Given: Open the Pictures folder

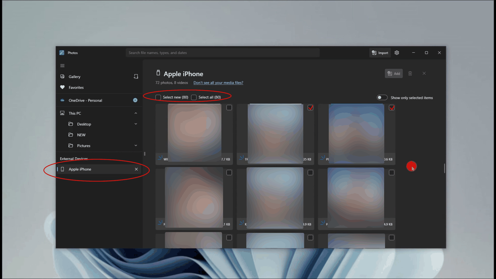Looking at the screenshot, I should pyautogui.click(x=84, y=146).
